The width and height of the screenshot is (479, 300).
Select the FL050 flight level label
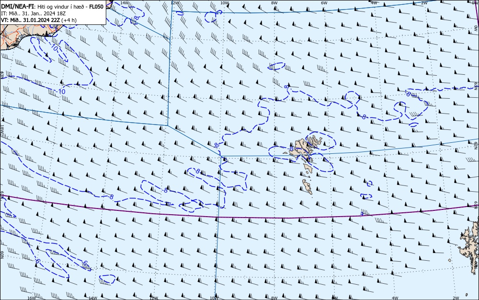96,7
